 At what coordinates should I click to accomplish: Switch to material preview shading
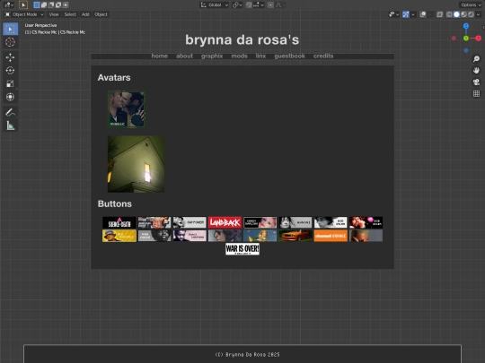point(463,14)
